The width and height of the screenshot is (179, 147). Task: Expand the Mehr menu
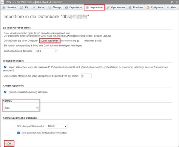pyautogui.click(x=171, y=8)
